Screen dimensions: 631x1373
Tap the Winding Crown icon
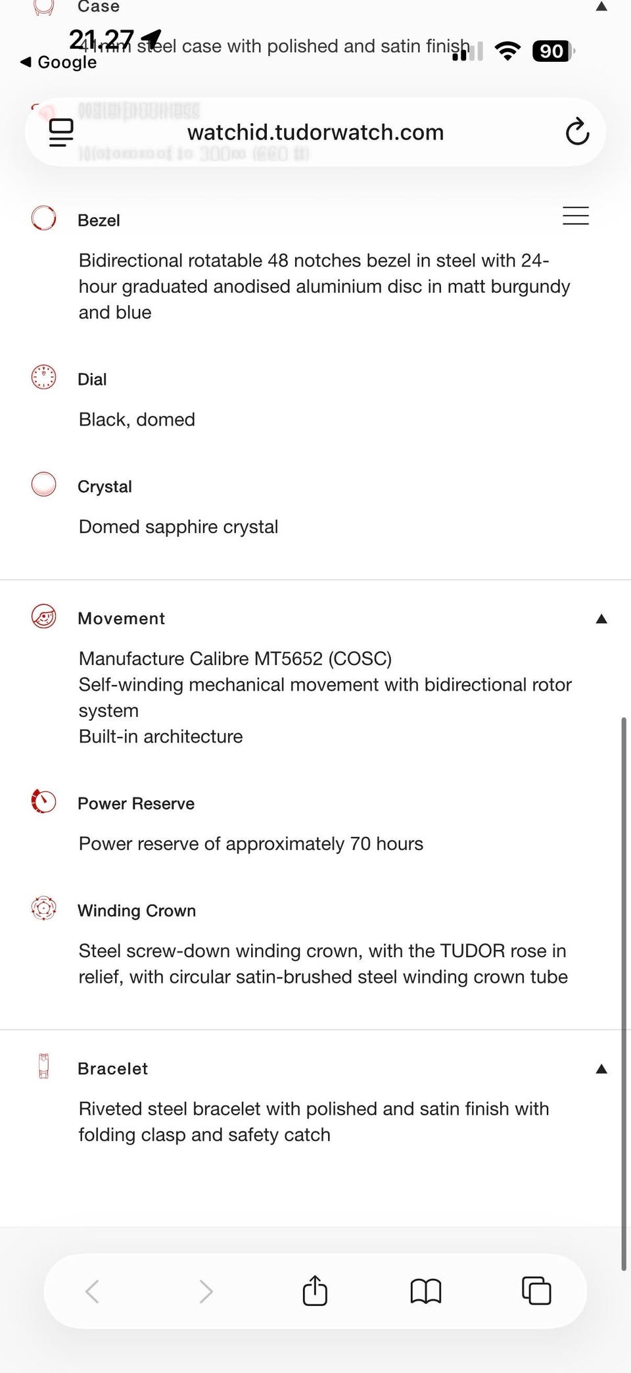point(44,909)
